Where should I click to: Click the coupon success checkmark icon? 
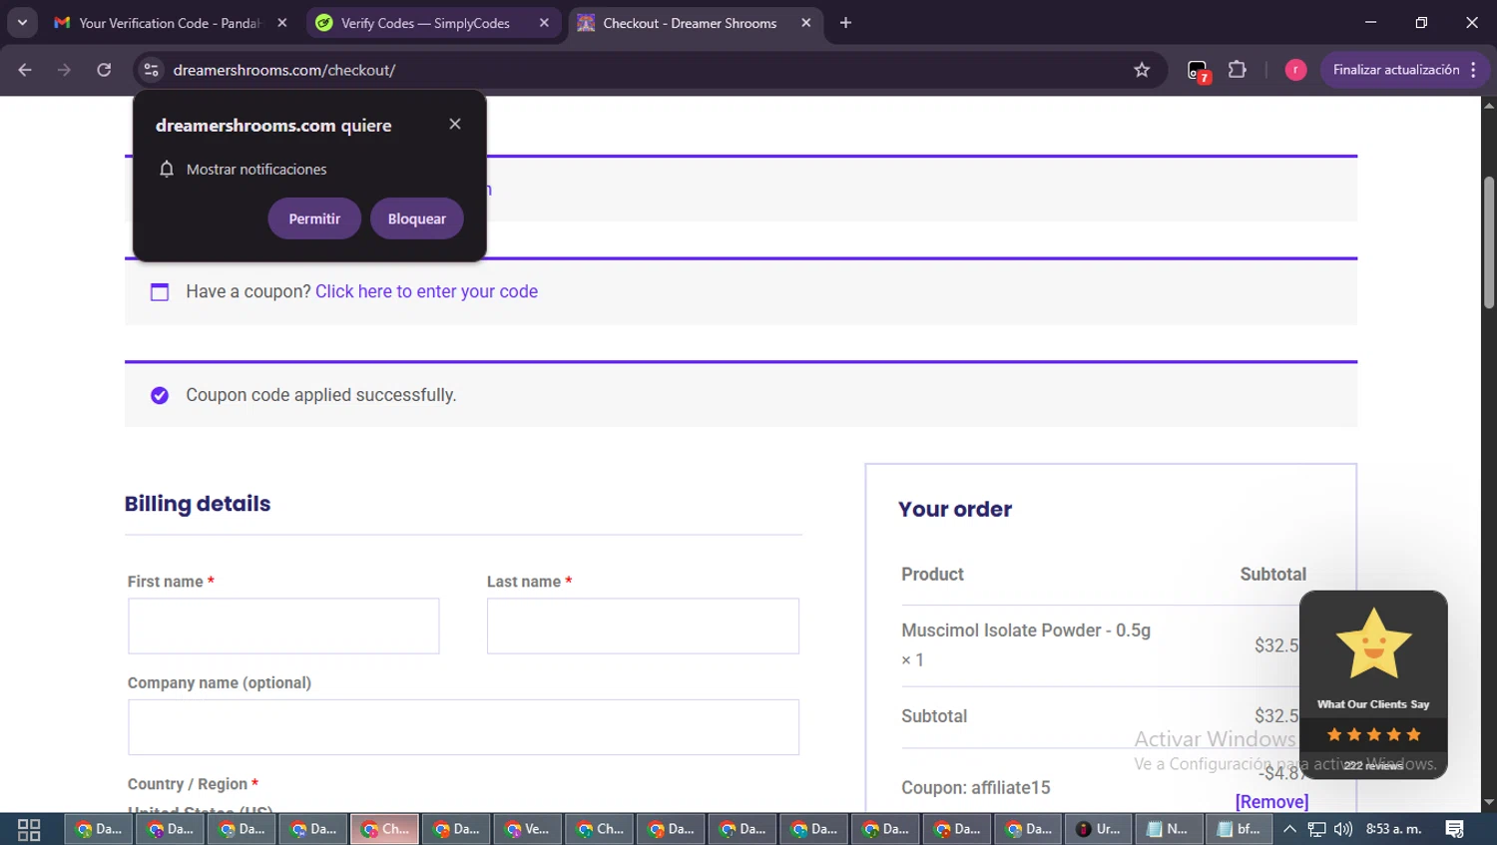(x=160, y=395)
